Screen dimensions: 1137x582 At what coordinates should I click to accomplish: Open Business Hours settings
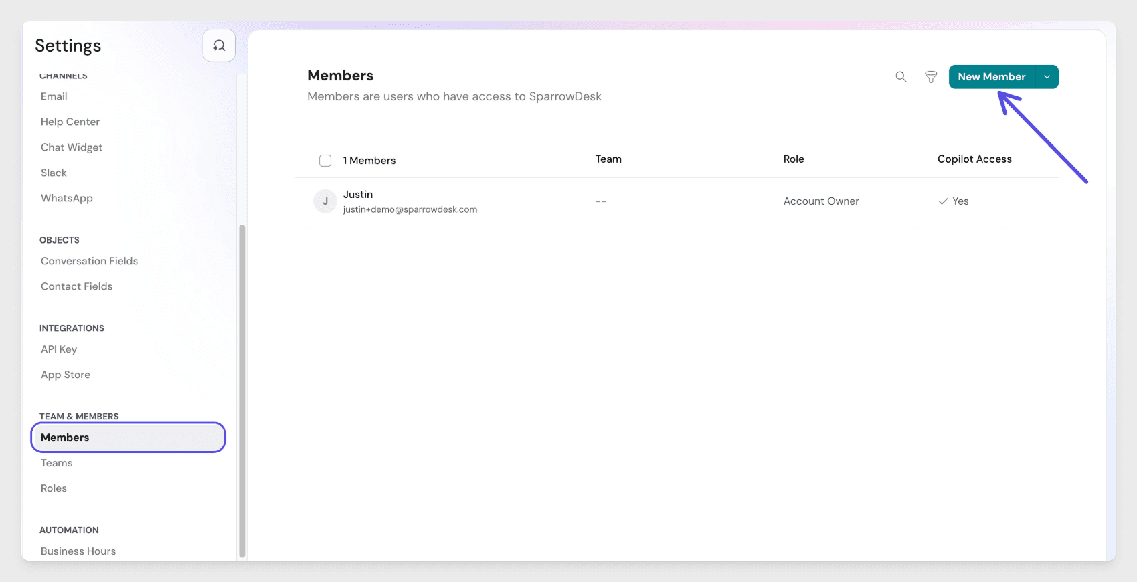(78, 551)
